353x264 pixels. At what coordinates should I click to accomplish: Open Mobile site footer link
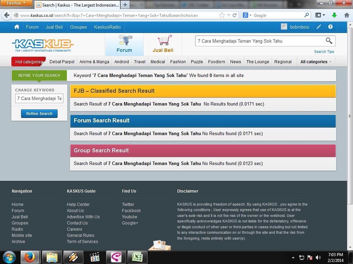(22, 235)
